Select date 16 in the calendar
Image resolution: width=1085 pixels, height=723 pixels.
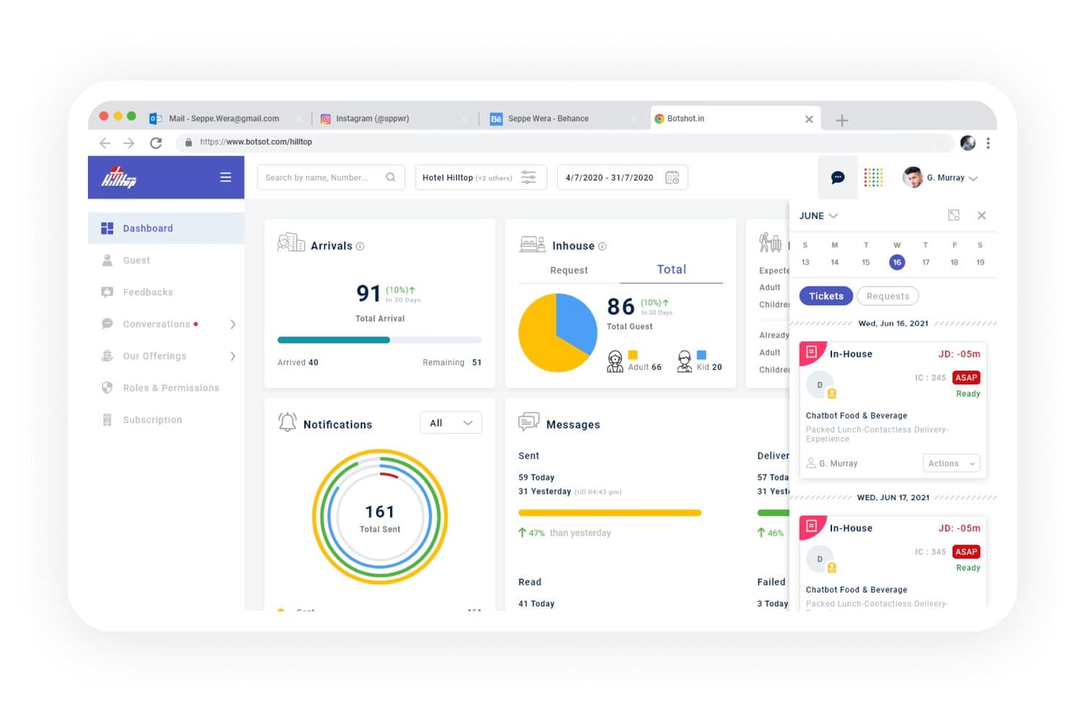[897, 262]
